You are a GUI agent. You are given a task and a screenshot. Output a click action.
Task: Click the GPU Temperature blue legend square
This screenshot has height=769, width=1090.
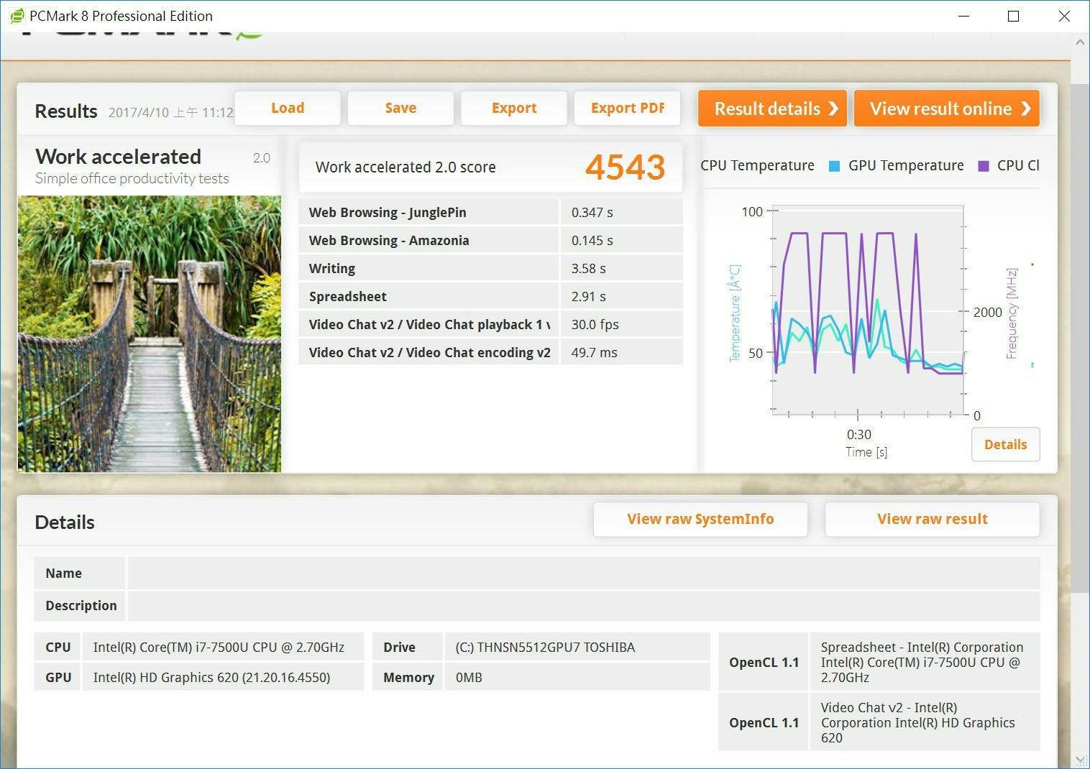(x=834, y=166)
